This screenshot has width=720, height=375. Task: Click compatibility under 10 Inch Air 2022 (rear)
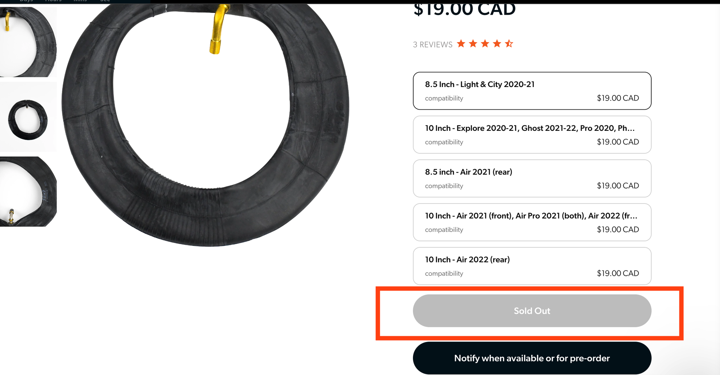pos(444,274)
